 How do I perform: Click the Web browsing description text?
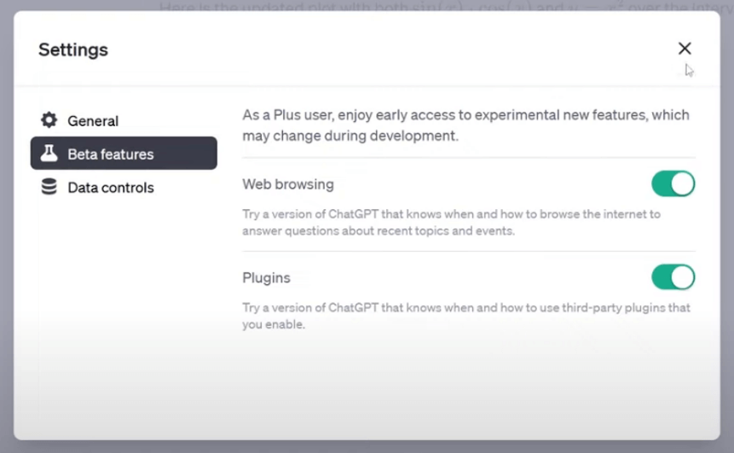point(451,223)
